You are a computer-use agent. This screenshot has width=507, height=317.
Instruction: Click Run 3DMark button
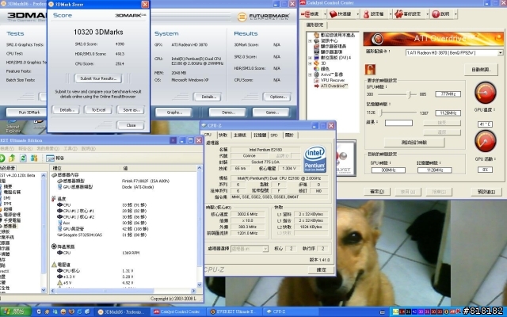pos(27,113)
